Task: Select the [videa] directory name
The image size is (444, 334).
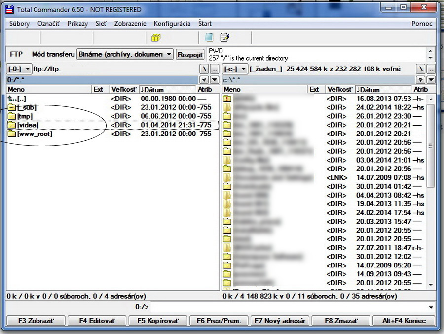Action: (x=28, y=125)
